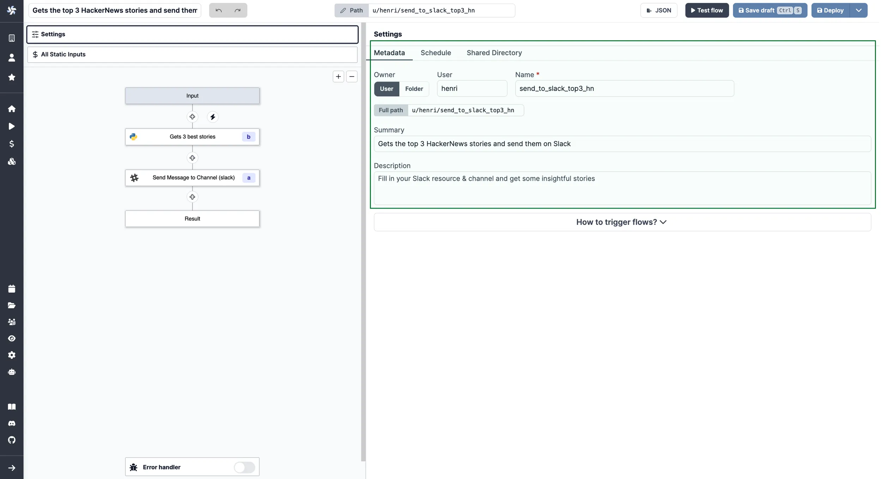Click the Test flow button
882x479 pixels.
pyautogui.click(x=707, y=10)
